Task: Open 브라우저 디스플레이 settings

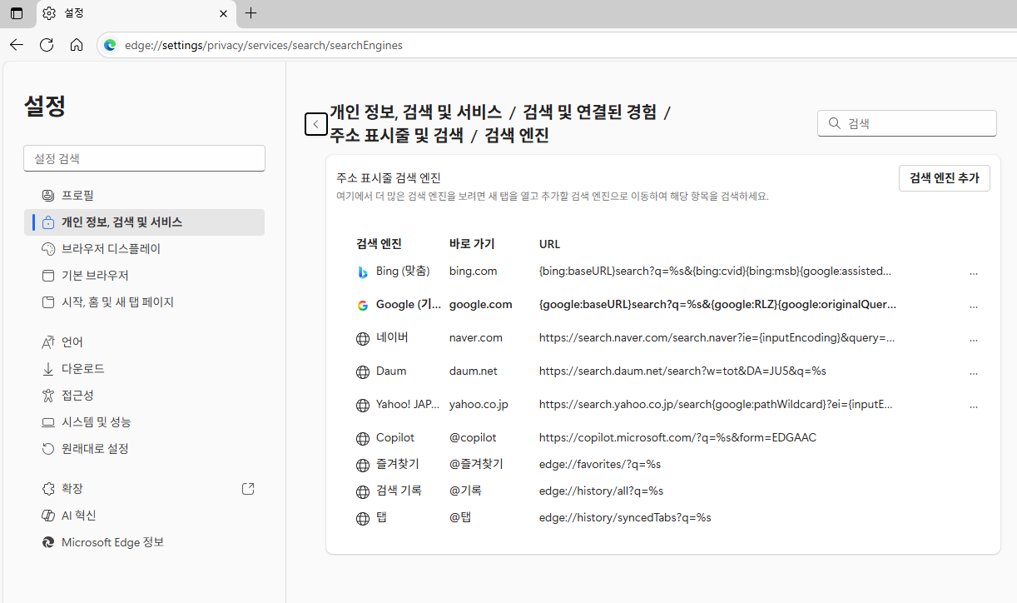Action: (x=145, y=248)
